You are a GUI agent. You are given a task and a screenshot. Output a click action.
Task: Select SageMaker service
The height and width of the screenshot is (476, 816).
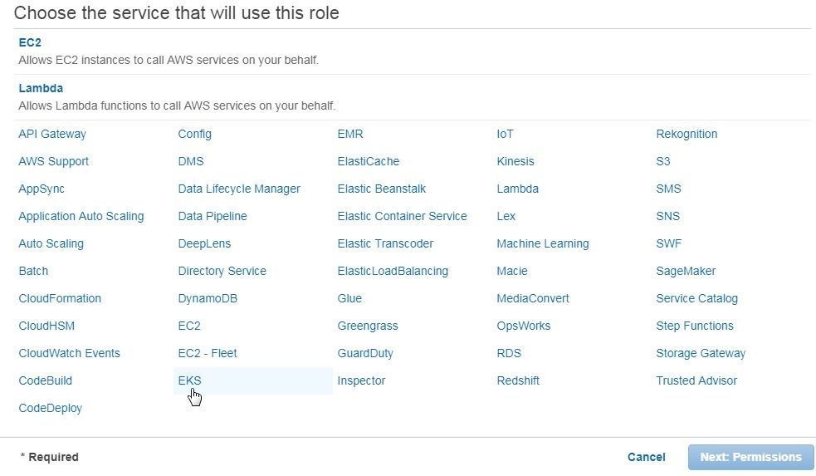pyautogui.click(x=686, y=271)
